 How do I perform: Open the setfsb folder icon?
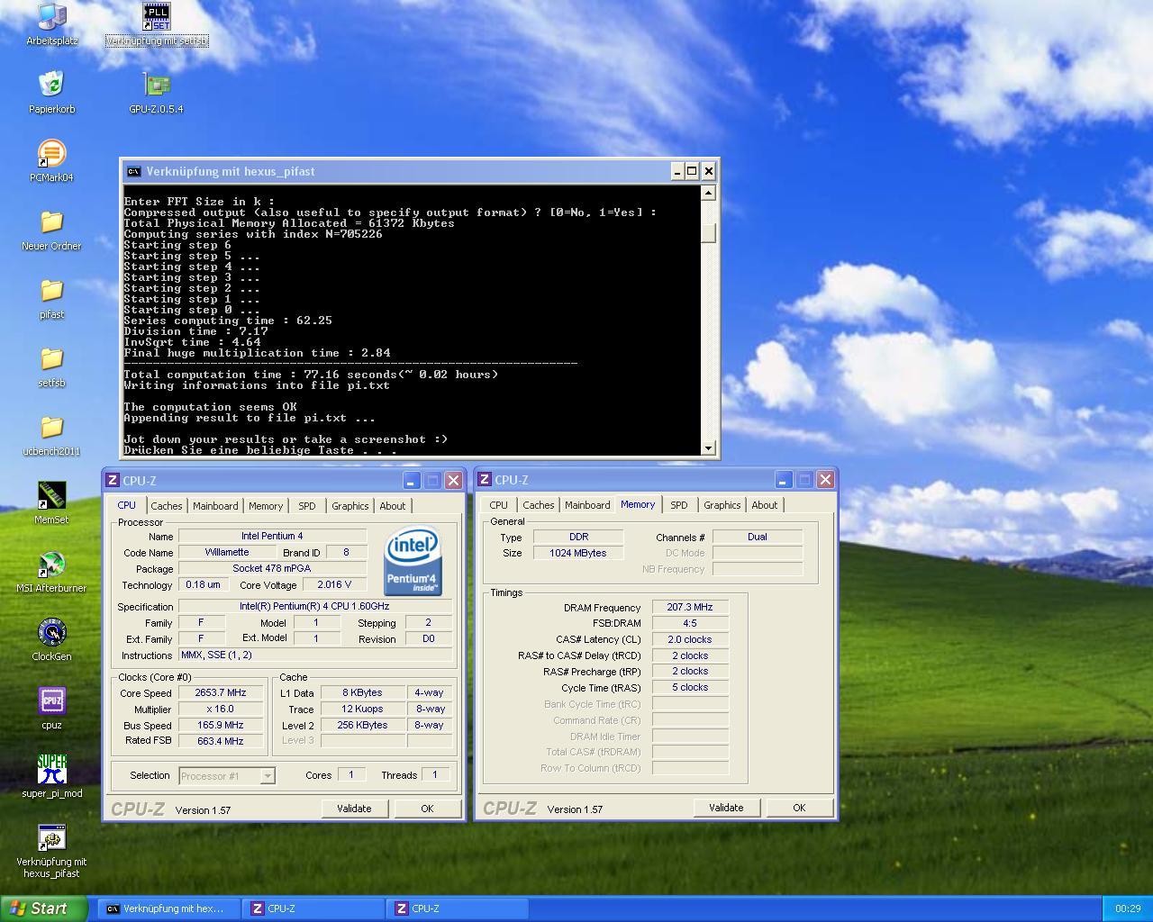[x=51, y=366]
